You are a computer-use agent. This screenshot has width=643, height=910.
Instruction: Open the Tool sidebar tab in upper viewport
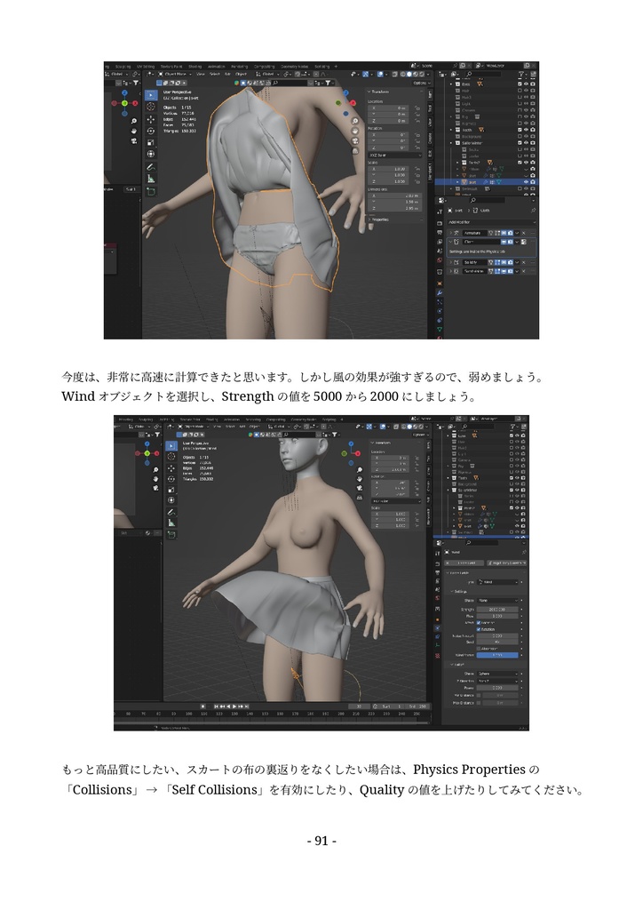[430, 108]
